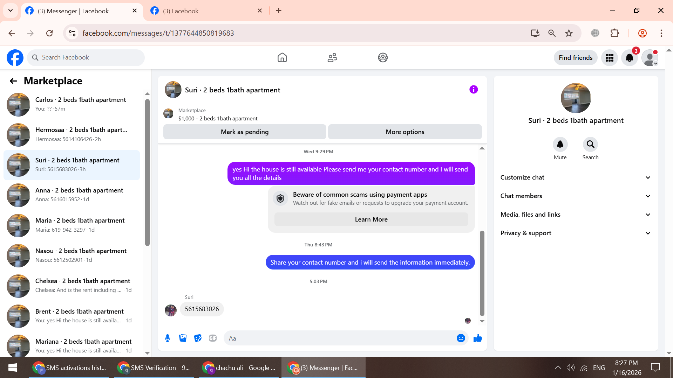Open the GIF picker icon
Screen dimensions: 673x378
213,338
